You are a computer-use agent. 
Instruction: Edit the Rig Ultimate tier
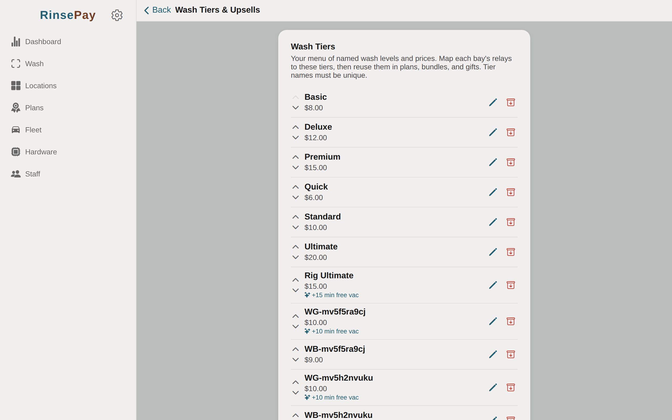click(493, 285)
